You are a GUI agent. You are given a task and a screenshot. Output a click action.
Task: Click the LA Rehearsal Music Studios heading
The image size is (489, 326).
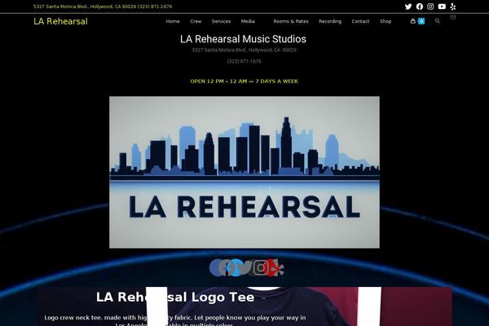pyautogui.click(x=243, y=39)
